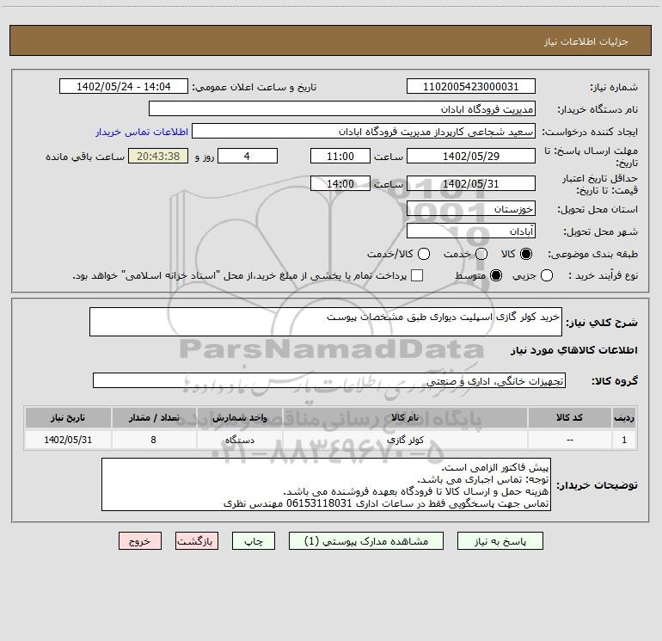Viewport: 662px width, 641px height.
Task: Click the تاریخ نیاز column header
Action: pyautogui.click(x=68, y=417)
